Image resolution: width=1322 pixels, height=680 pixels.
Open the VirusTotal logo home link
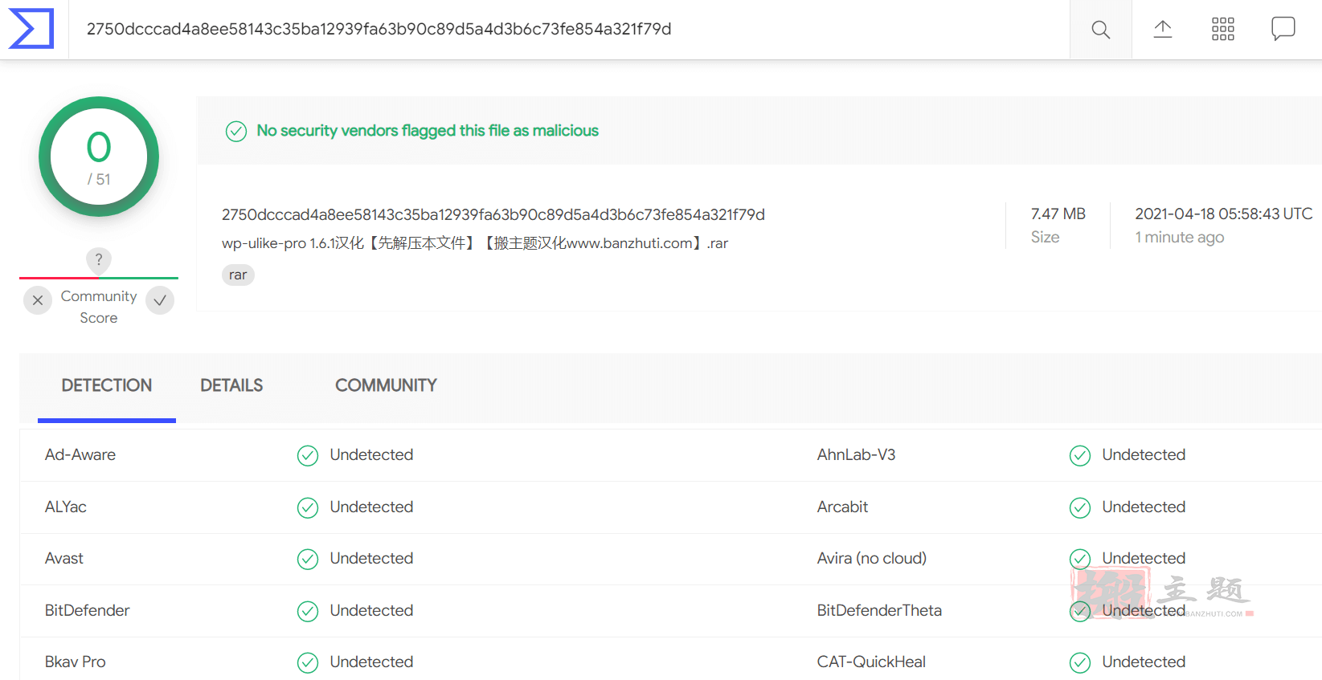pyautogui.click(x=31, y=29)
